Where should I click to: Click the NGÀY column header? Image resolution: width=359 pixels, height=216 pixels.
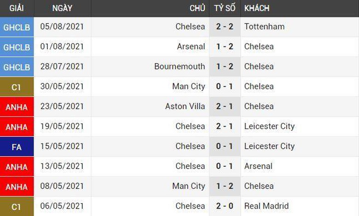pos(62,8)
